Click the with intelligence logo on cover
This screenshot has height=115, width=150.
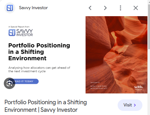(x=139, y=87)
